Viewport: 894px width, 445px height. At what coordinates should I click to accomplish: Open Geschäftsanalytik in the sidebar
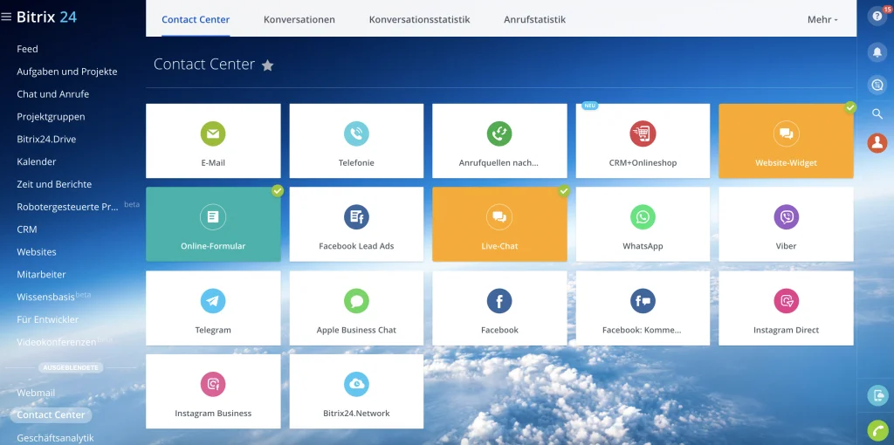click(55, 438)
